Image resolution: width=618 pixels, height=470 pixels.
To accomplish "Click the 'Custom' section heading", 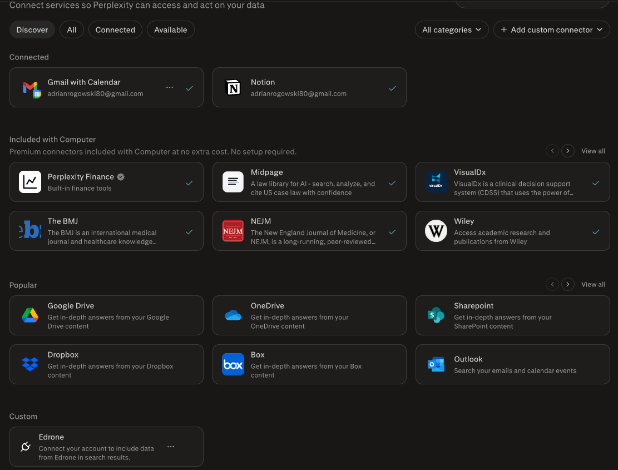I will click(23, 417).
